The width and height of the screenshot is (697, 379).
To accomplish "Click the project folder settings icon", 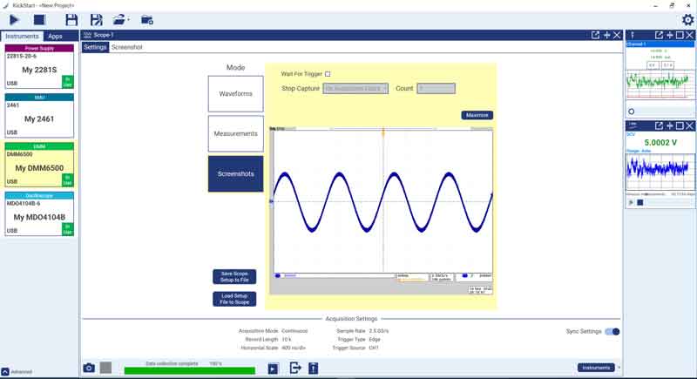I will click(x=146, y=19).
